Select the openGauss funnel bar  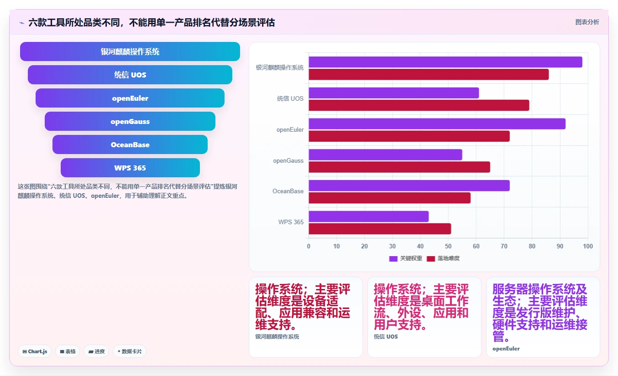pos(130,121)
